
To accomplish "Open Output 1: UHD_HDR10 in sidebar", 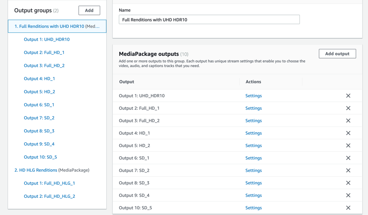I will tap(47, 39).
